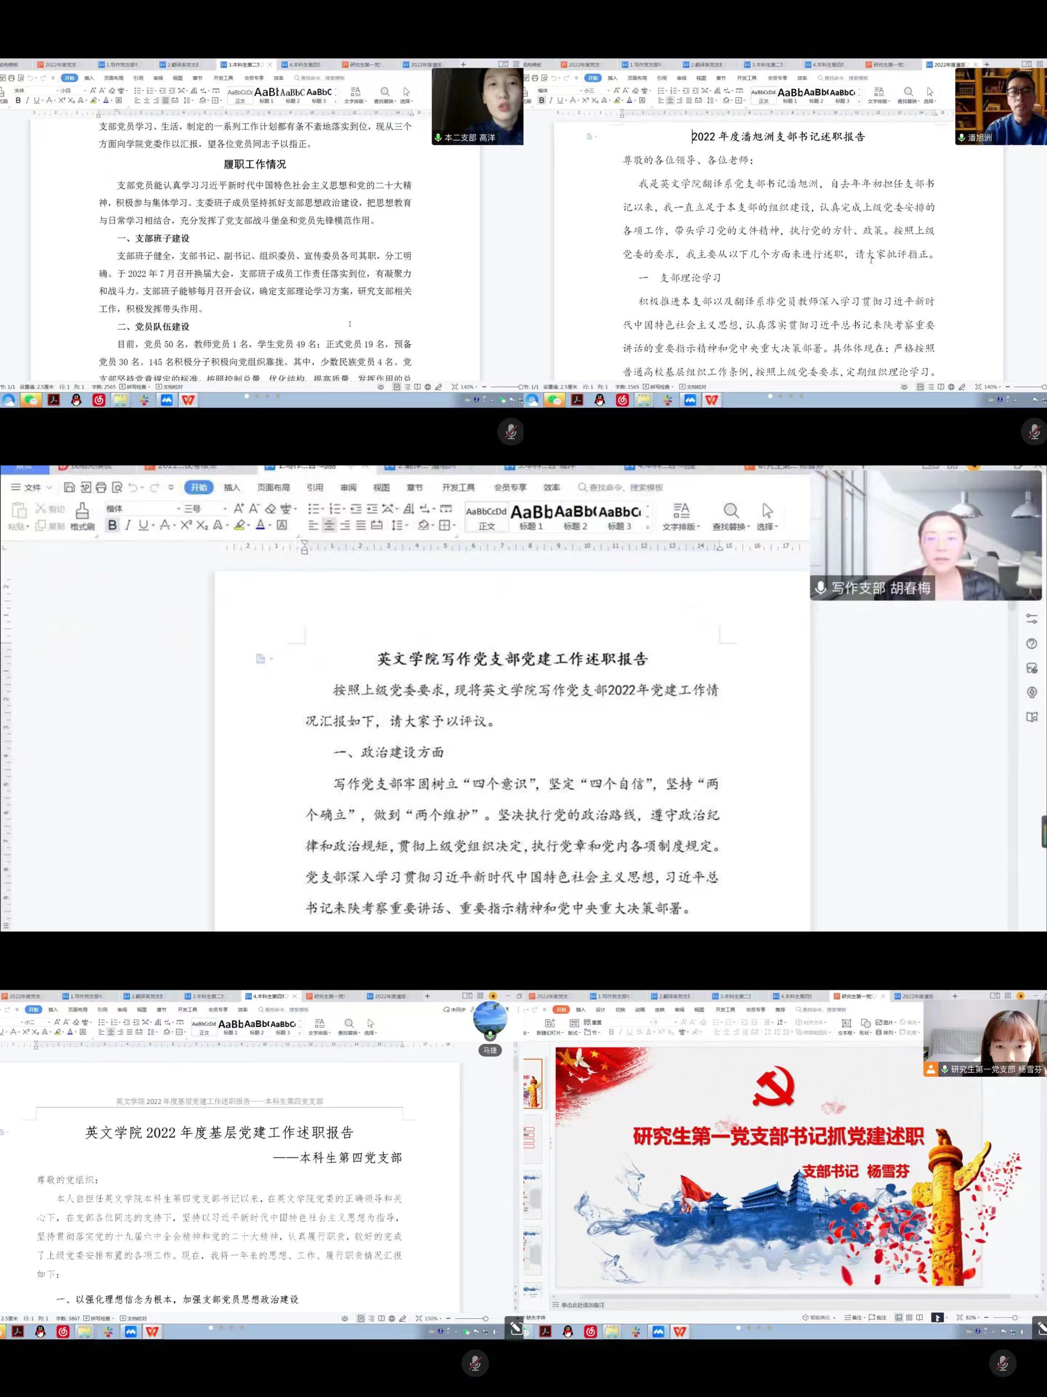Click the superscript X² icon in the middle window
Screen dimensions: 1047x1397
click(186, 526)
